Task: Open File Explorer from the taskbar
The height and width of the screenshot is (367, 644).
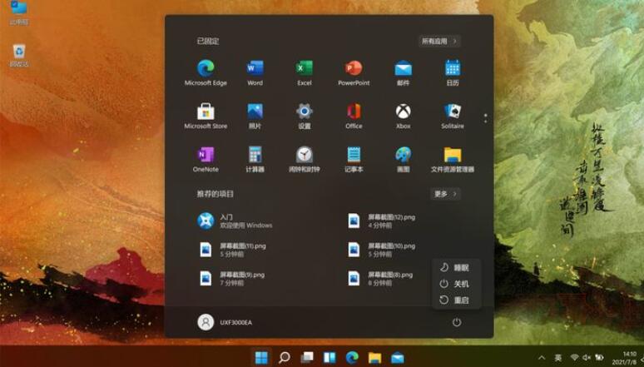Action: point(374,358)
